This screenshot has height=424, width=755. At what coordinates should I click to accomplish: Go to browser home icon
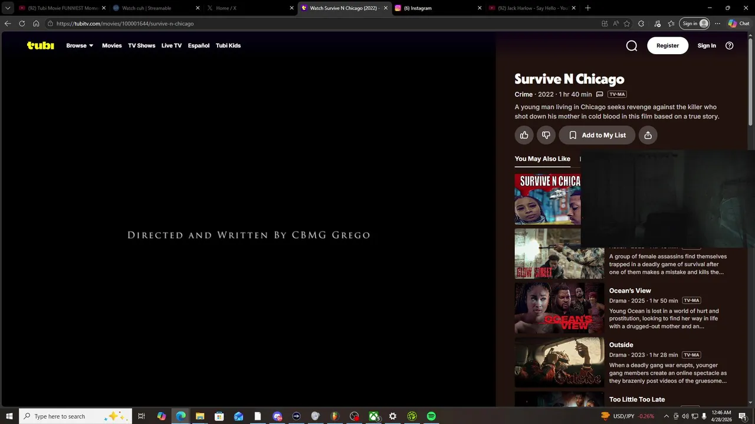36,24
